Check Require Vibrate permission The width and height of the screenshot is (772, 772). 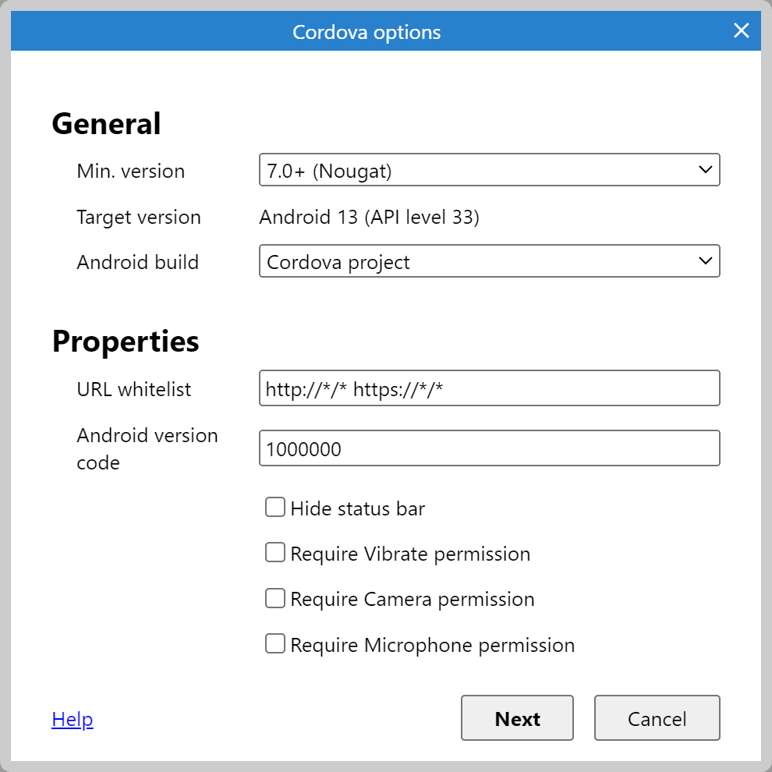pos(274,552)
